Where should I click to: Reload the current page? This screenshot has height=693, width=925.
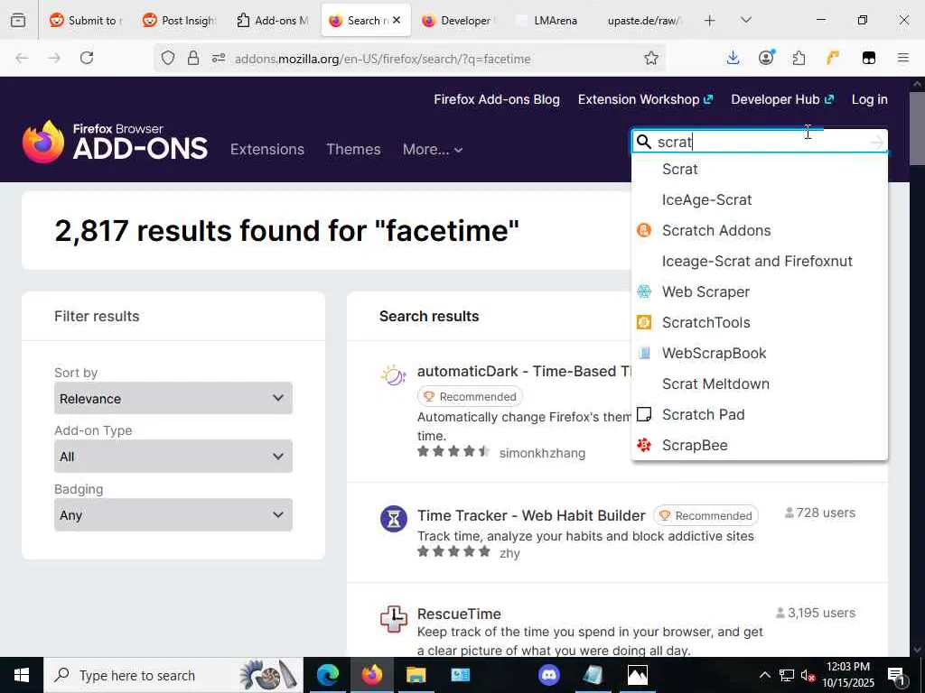pos(87,58)
